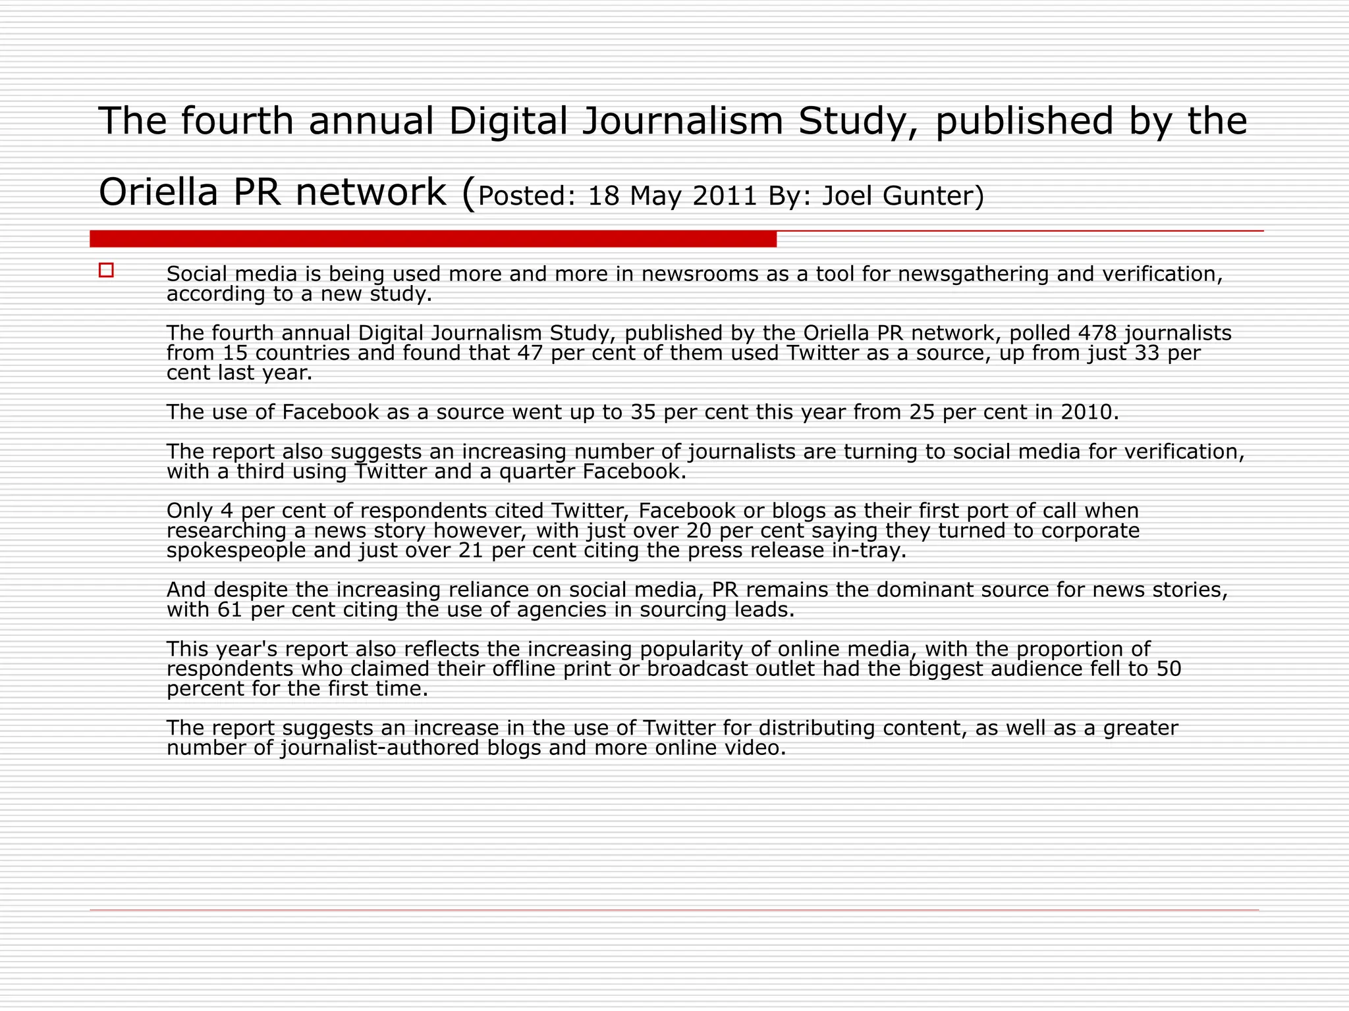Click the author name 'Joel Gunter'
Image resolution: width=1349 pixels, height=1011 pixels.
tap(897, 196)
